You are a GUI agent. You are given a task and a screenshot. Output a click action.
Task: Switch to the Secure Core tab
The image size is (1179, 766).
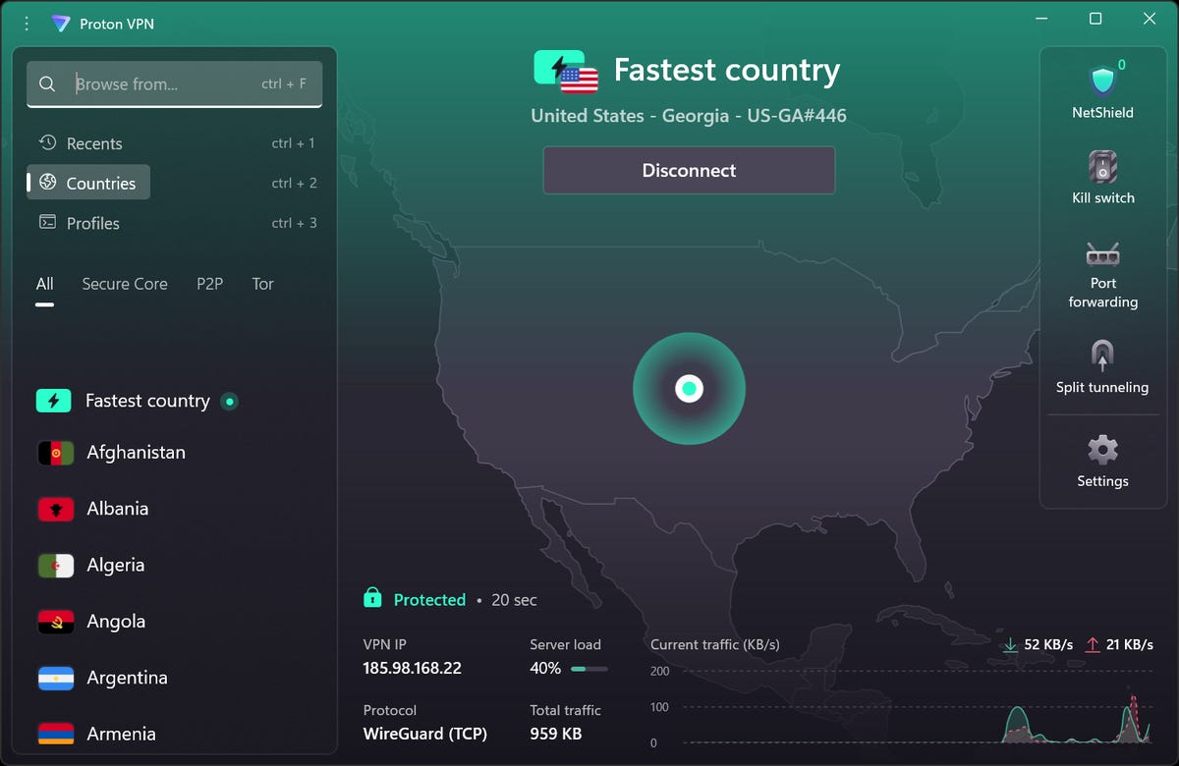pyautogui.click(x=125, y=284)
